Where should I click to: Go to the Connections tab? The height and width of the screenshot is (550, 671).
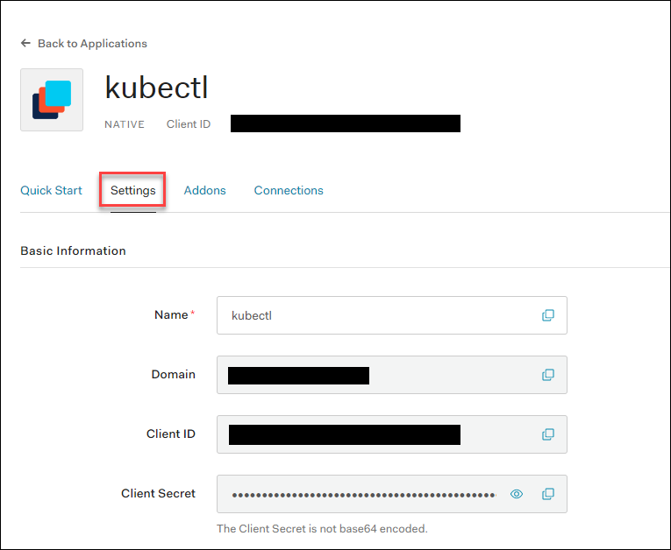click(x=289, y=190)
